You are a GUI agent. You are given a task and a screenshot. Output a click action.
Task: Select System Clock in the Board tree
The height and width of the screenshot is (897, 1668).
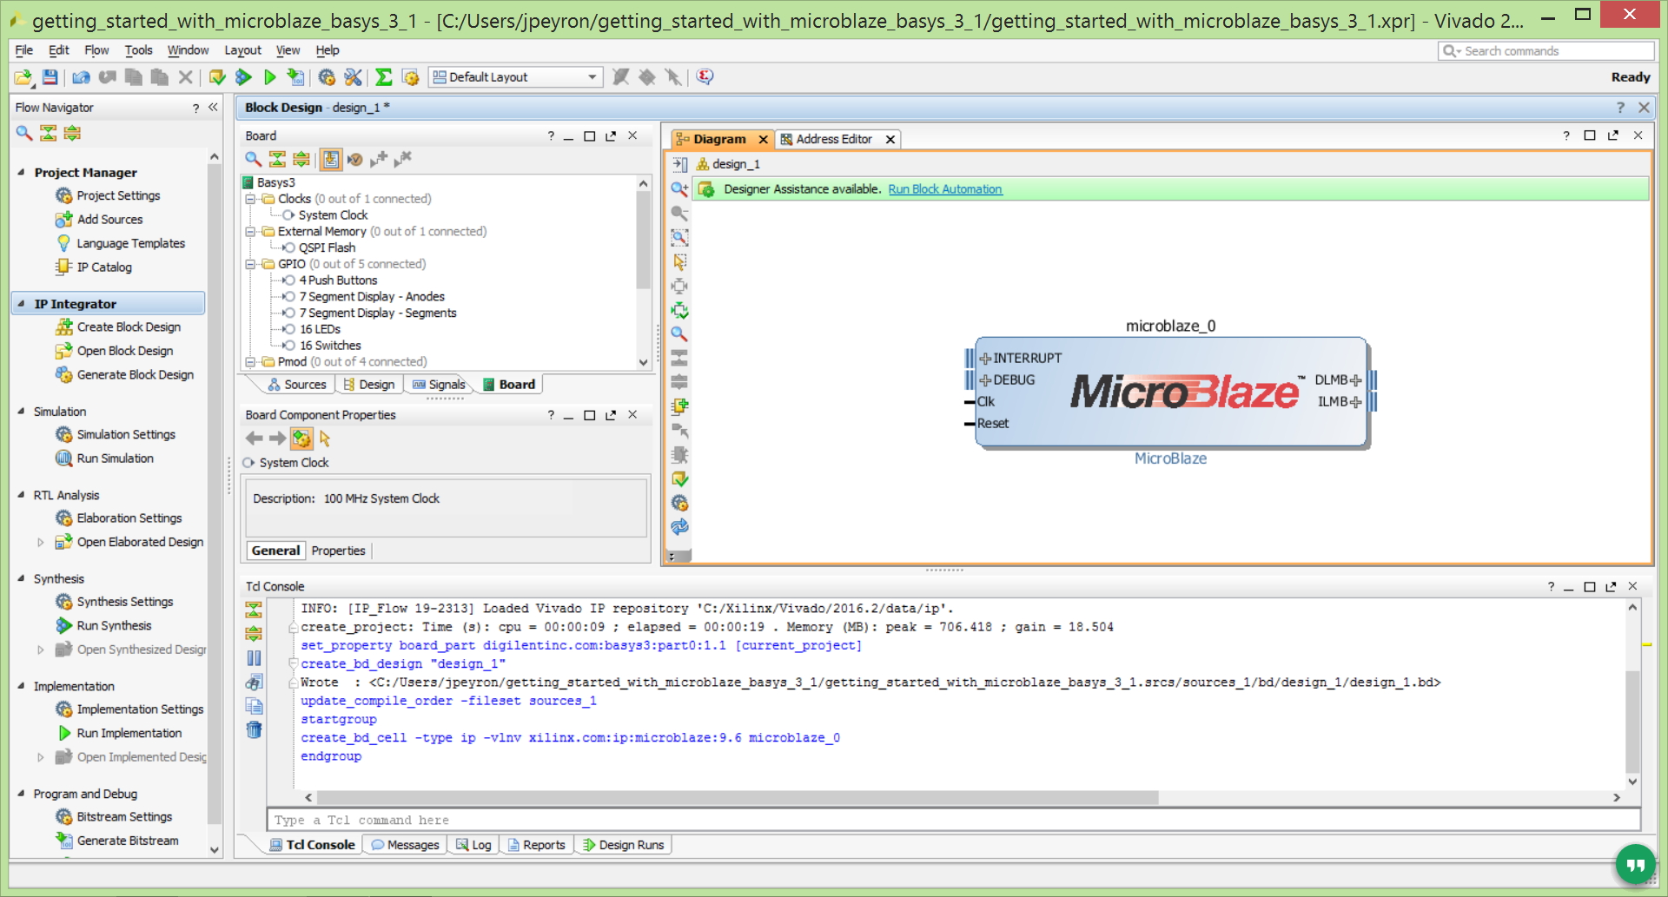(x=333, y=215)
